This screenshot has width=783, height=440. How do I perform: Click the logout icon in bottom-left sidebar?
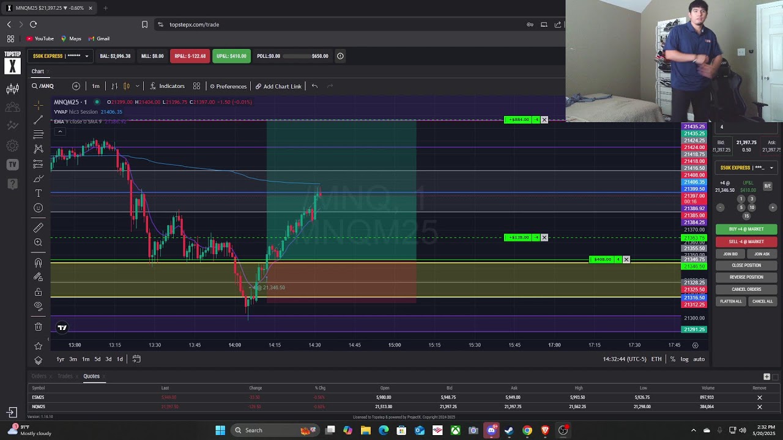12,413
